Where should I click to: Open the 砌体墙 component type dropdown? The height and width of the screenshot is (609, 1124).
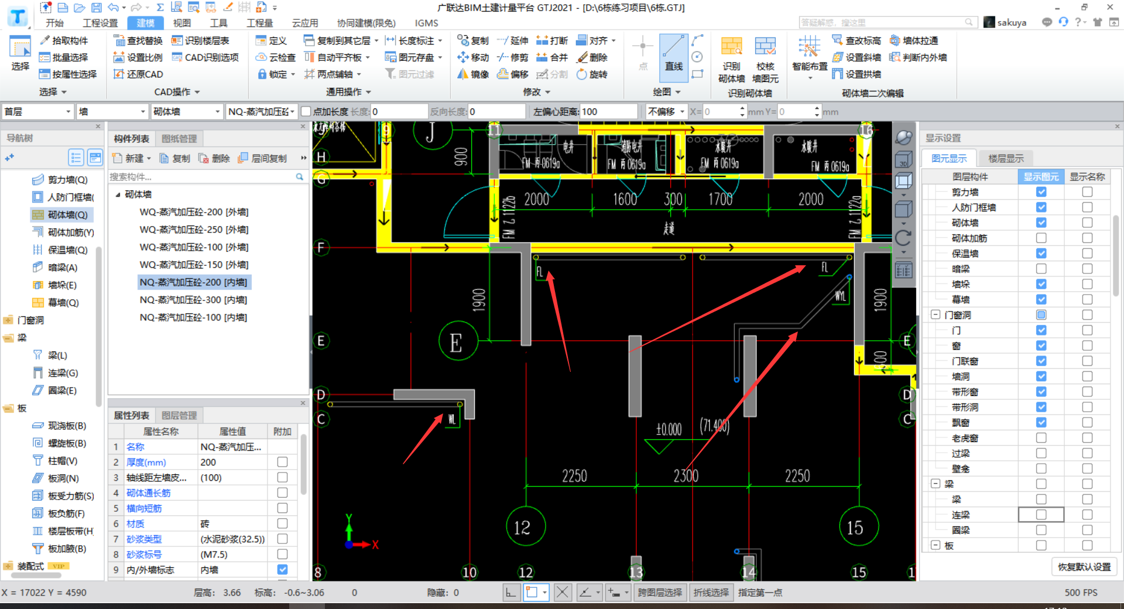tap(187, 111)
